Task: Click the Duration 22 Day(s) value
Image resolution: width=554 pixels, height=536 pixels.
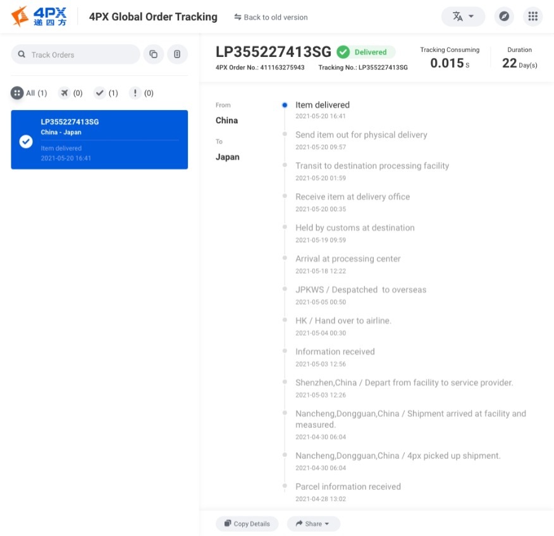Action: point(519,63)
